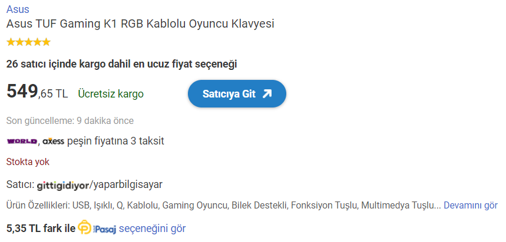Expand features with "Devamını gör"
The height and width of the screenshot is (242, 506).
pos(470,206)
